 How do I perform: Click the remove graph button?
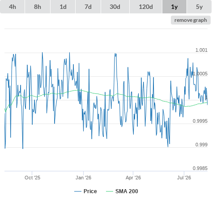191,20
